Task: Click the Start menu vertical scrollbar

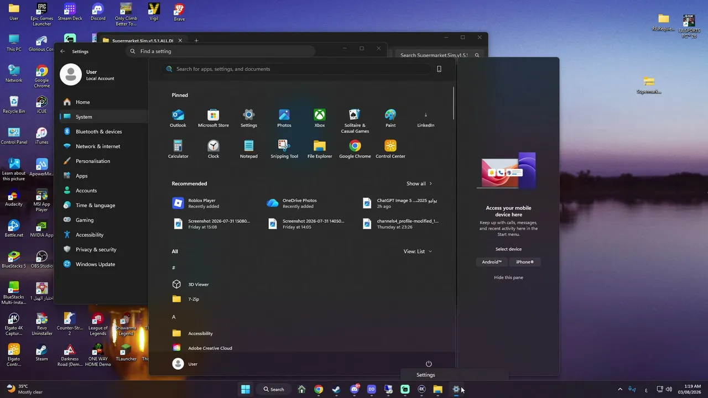Action: tap(454, 103)
